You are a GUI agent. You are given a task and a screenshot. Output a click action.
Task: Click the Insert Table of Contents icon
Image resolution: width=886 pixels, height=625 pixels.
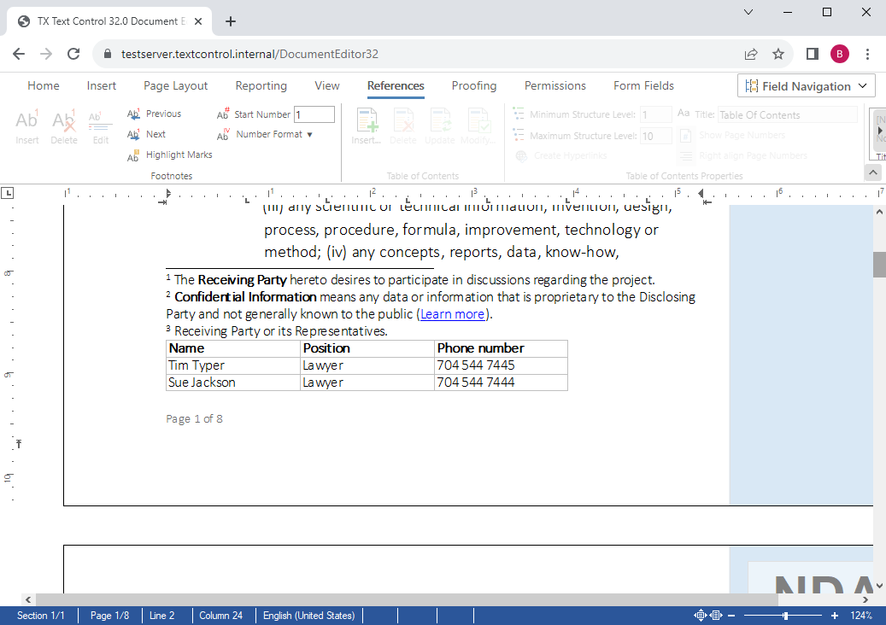367,126
